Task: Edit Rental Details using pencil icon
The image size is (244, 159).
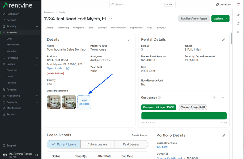Action: pyautogui.click(x=224, y=40)
